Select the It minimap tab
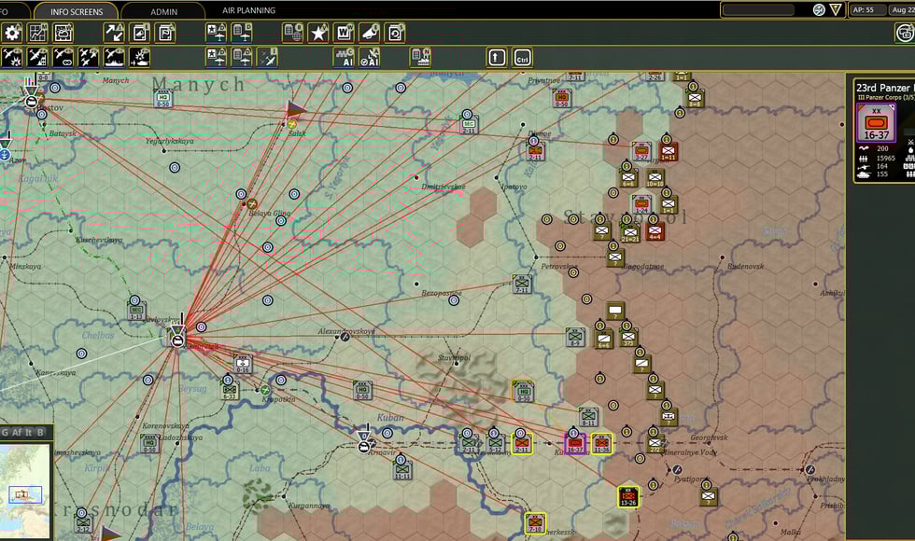The image size is (915, 541). point(29,432)
